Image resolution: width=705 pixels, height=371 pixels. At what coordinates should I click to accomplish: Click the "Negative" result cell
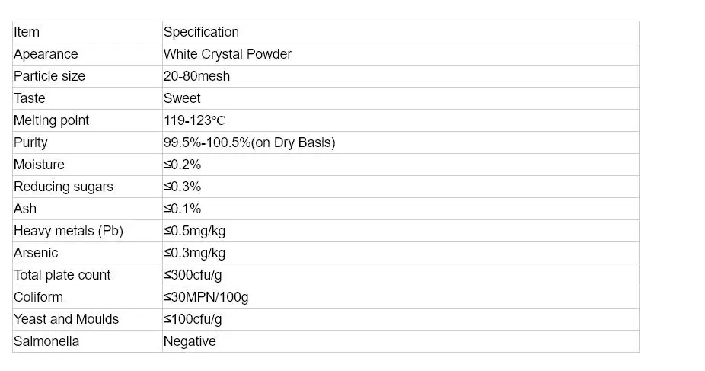(x=190, y=341)
